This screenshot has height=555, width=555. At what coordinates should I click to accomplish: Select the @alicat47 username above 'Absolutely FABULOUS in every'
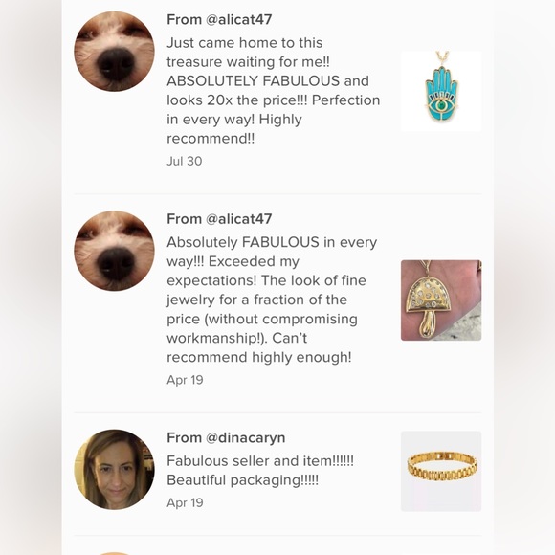[x=238, y=219]
